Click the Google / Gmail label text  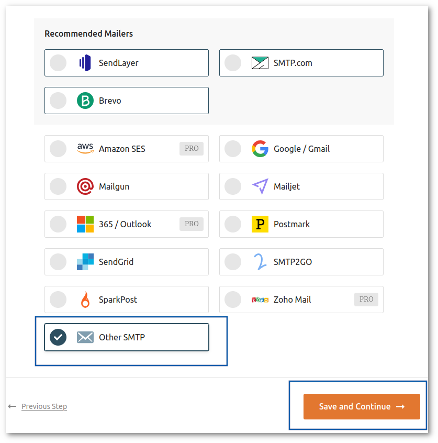tap(301, 149)
